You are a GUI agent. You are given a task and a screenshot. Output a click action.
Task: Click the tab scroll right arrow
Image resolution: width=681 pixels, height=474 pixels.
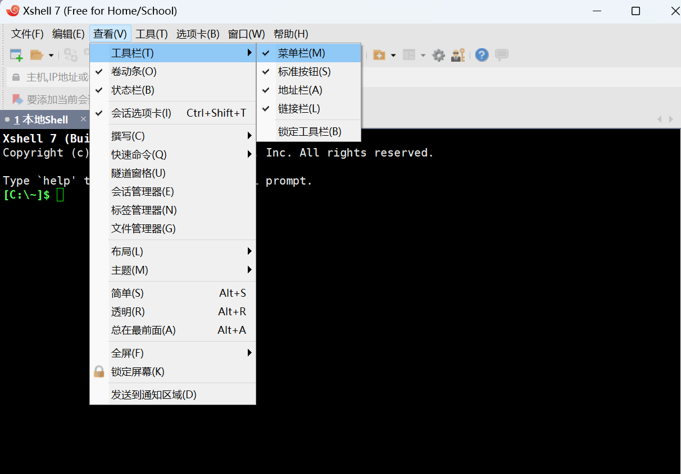click(x=671, y=119)
